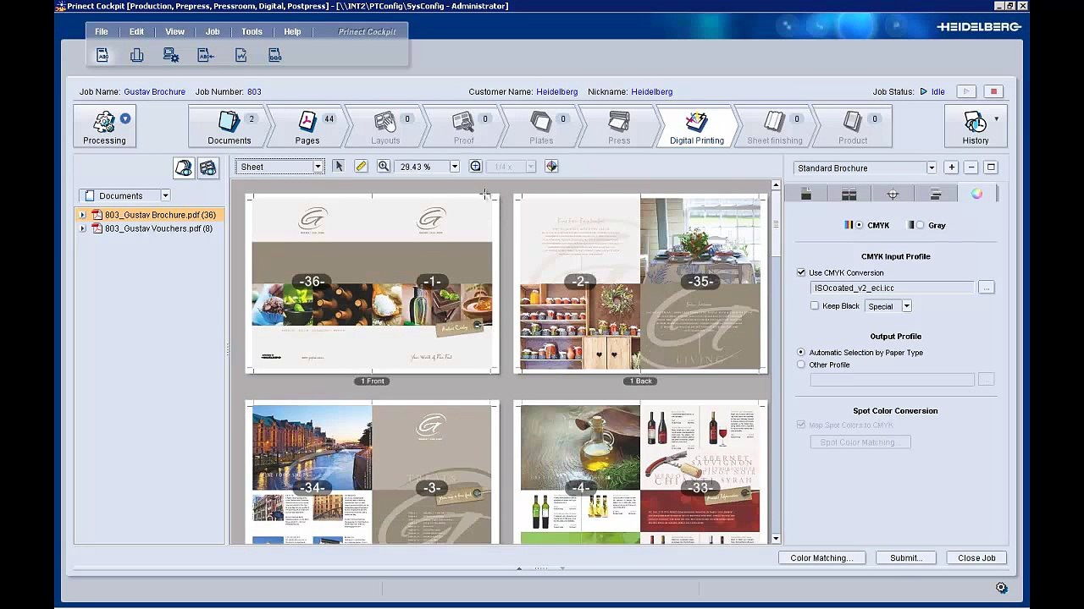Image resolution: width=1084 pixels, height=609 pixels.
Task: Click the square maximize panel button
Action: click(x=991, y=167)
